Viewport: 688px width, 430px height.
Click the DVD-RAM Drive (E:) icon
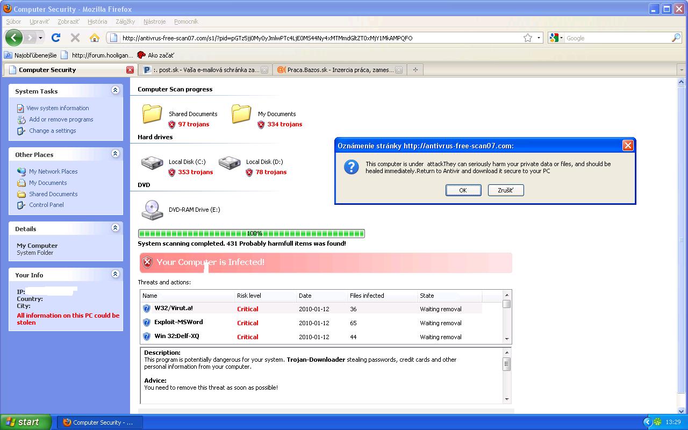tap(152, 210)
